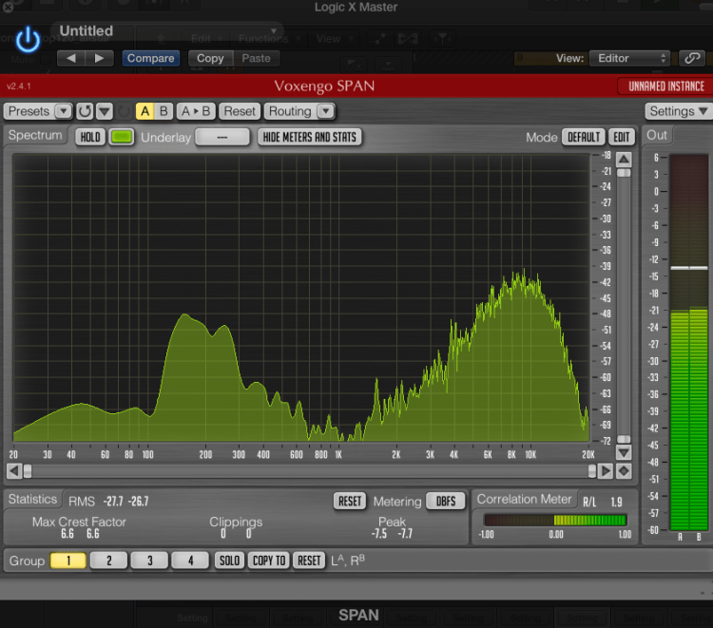Select the Correlation Meter tab
Viewport: 713px width, 628px height.
click(x=524, y=500)
